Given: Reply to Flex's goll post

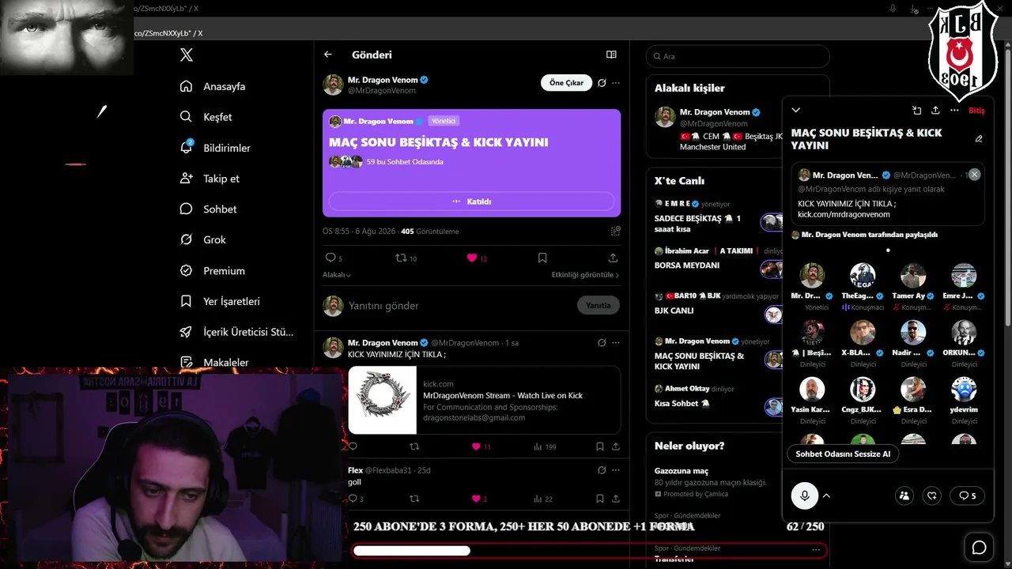Looking at the screenshot, I should [x=356, y=499].
